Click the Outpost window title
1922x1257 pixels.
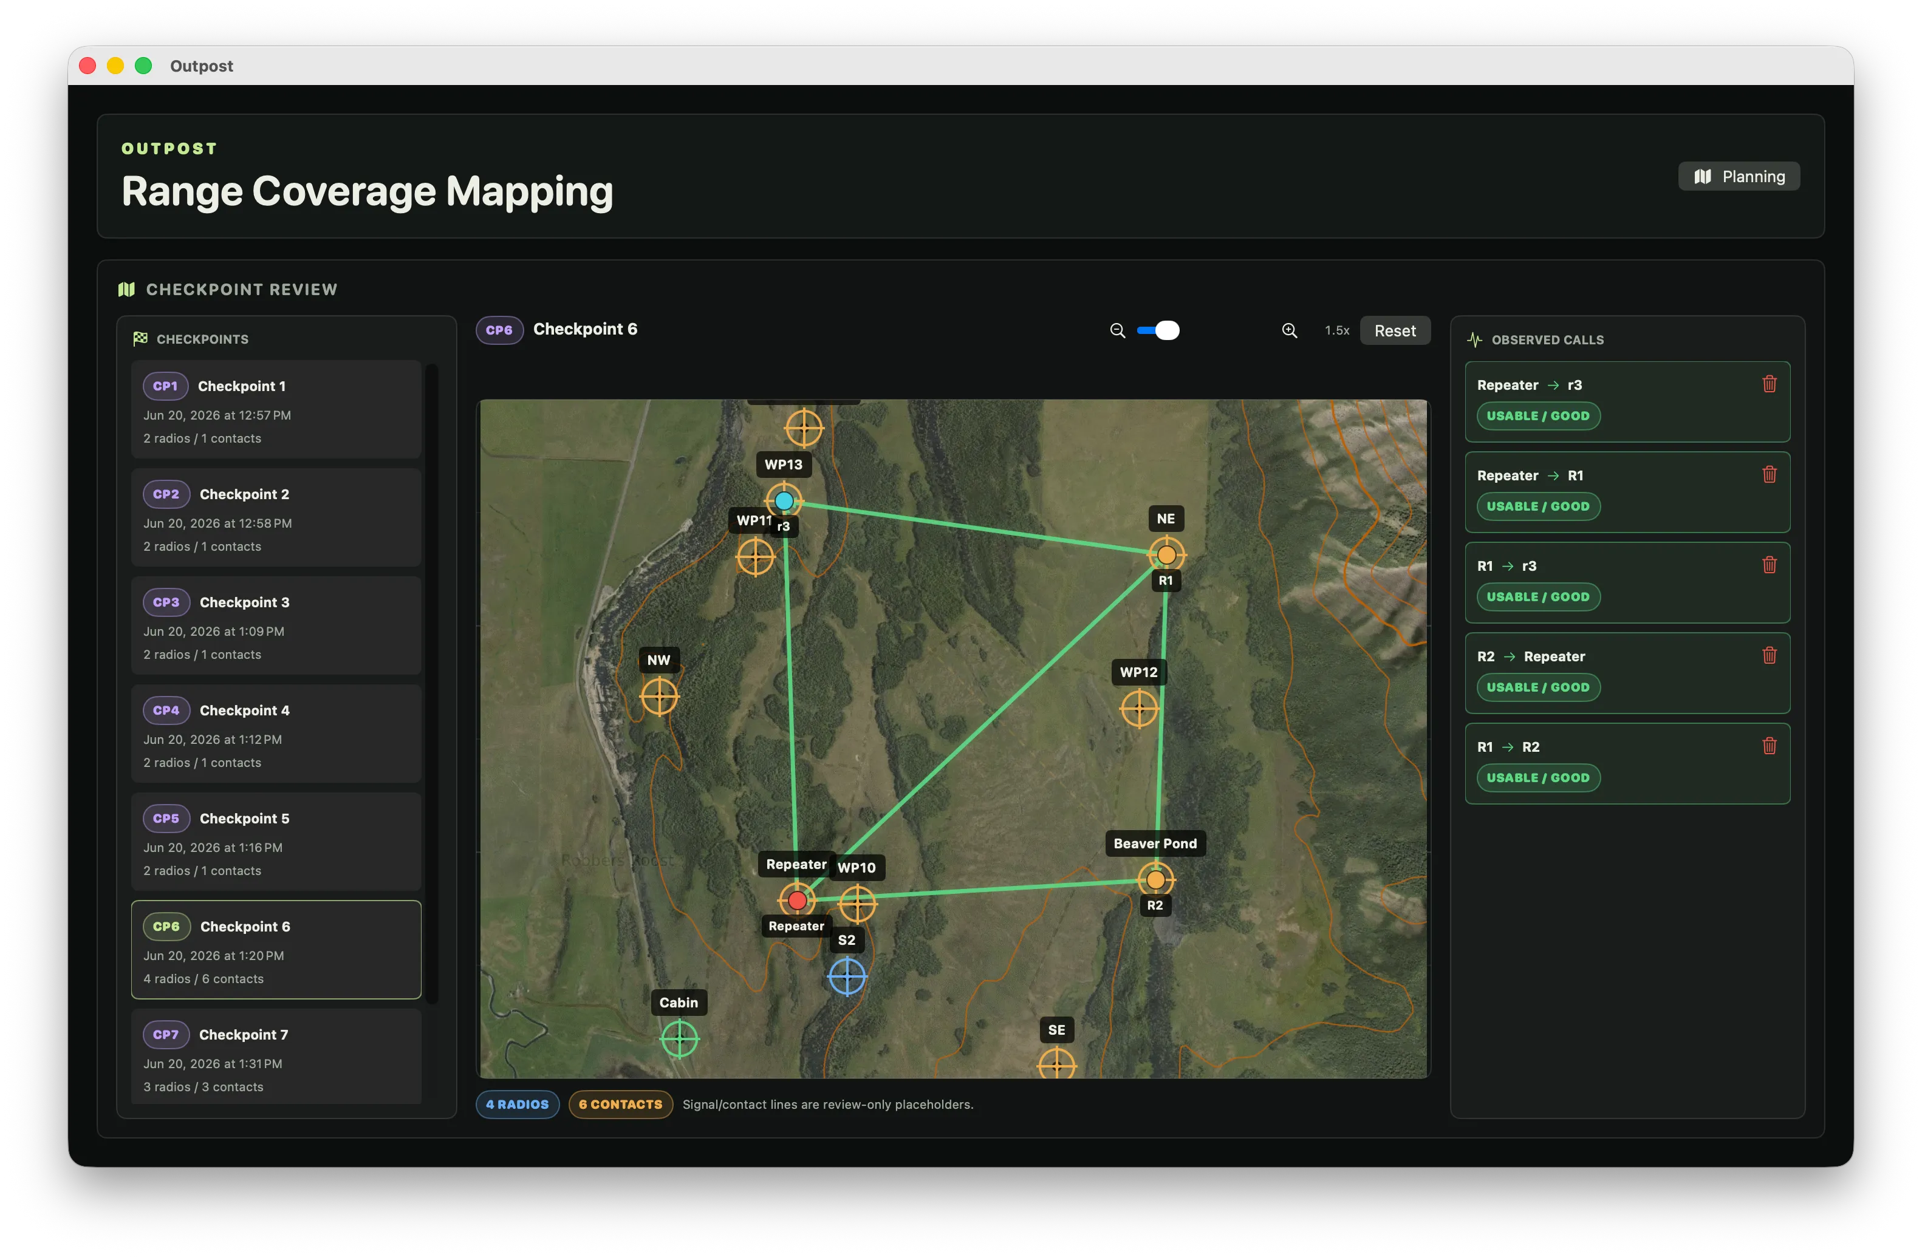[201, 66]
